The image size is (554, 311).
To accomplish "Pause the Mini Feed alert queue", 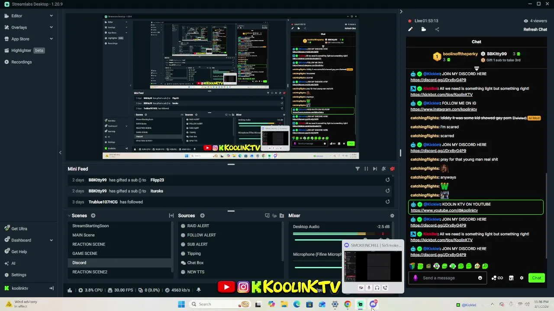I will pyautogui.click(x=366, y=169).
